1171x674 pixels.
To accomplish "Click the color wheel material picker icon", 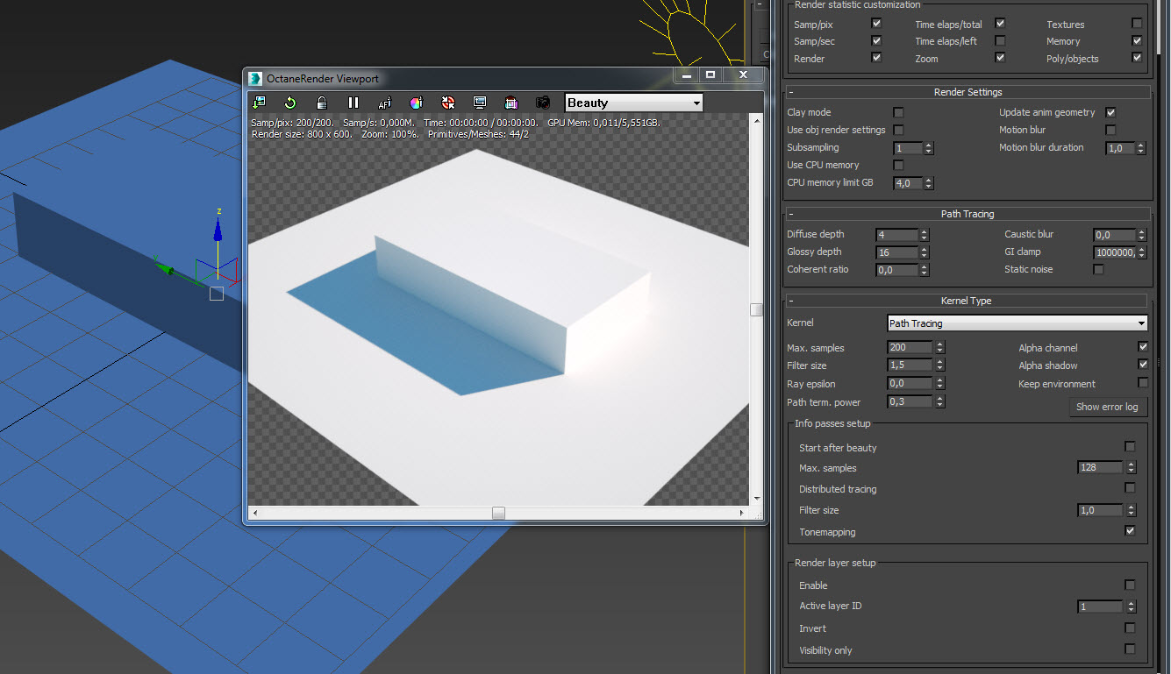I will (x=416, y=103).
